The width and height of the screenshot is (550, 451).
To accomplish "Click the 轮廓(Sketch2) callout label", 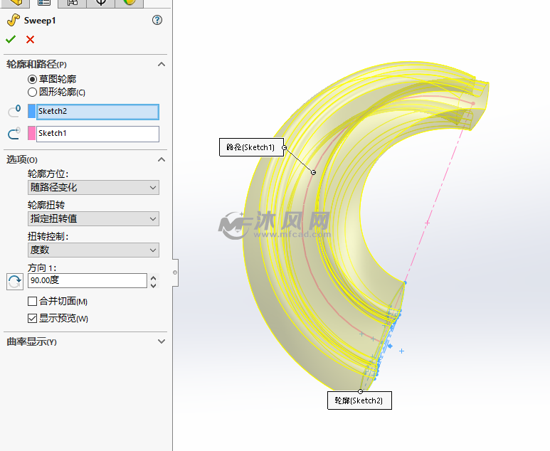I will click(359, 400).
